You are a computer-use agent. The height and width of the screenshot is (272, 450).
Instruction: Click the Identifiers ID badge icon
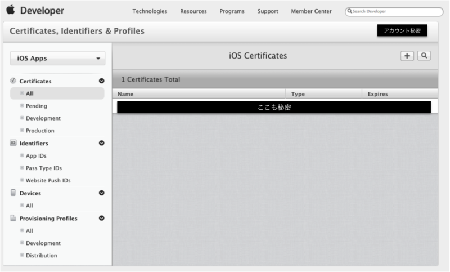pyautogui.click(x=13, y=142)
